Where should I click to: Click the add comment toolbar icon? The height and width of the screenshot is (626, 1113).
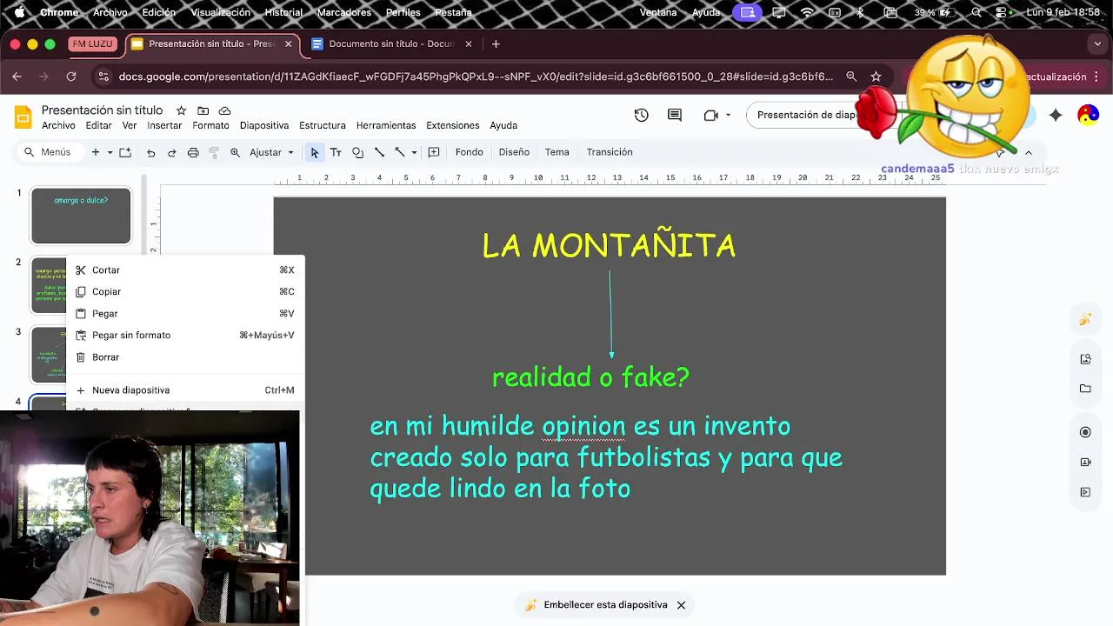(x=434, y=152)
